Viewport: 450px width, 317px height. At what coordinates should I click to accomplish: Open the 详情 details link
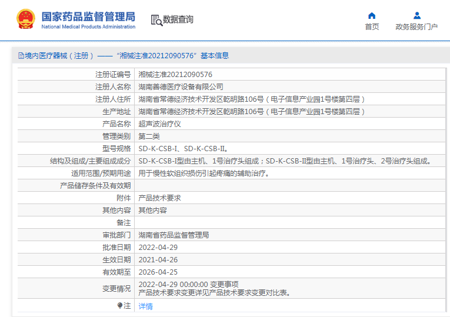click(145, 306)
